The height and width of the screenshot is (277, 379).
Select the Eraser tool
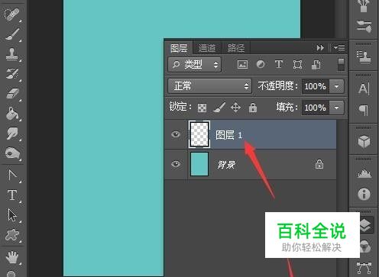pos(12,94)
